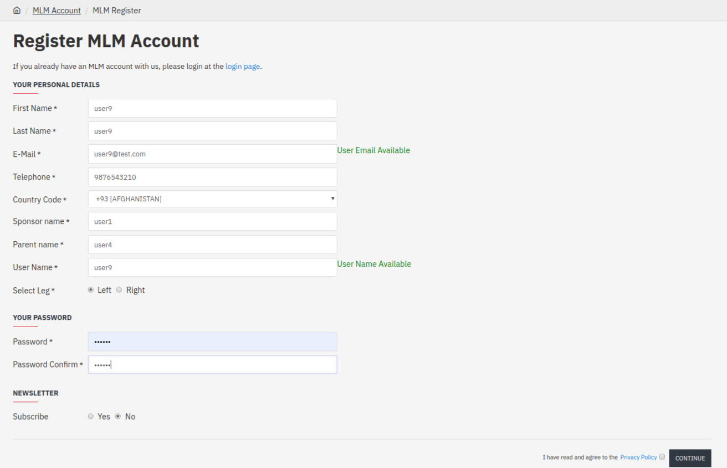The image size is (727, 468).
Task: Click the Password Confirm field
Action: click(x=212, y=364)
